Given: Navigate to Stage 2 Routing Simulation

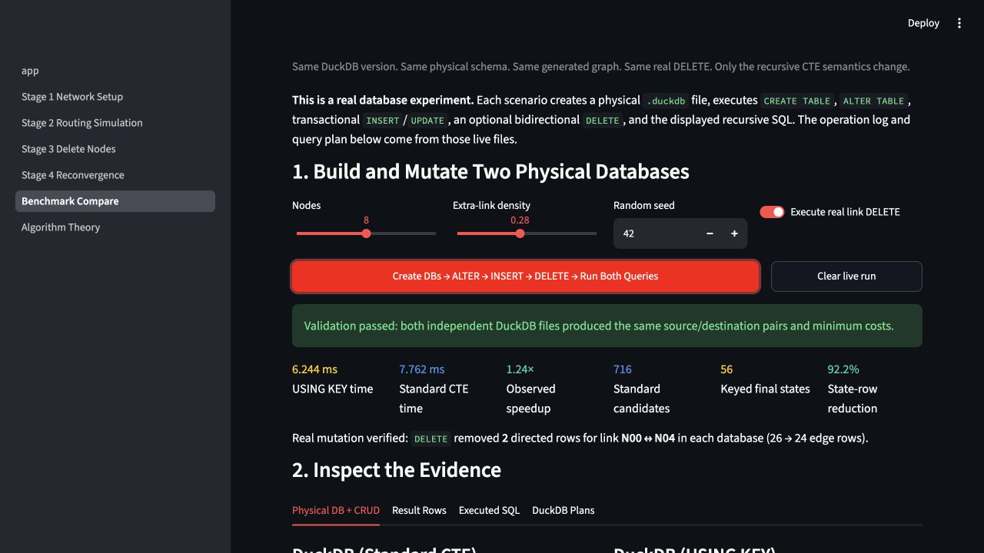Looking at the screenshot, I should coord(115,123).
